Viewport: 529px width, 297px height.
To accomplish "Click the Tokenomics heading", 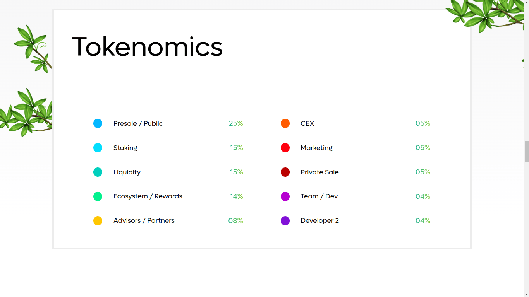I will 147,46.
